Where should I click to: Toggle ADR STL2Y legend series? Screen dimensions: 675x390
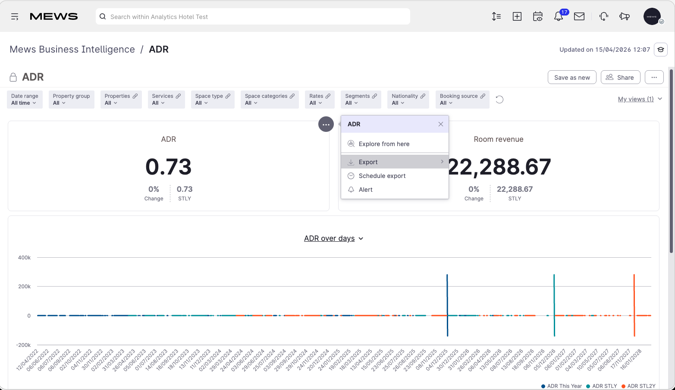click(638, 386)
